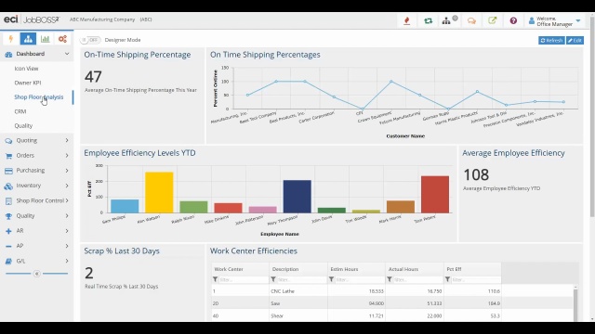Click the Actual Hours filter input field
This screenshot has width=595, height=334.
coord(417,279)
